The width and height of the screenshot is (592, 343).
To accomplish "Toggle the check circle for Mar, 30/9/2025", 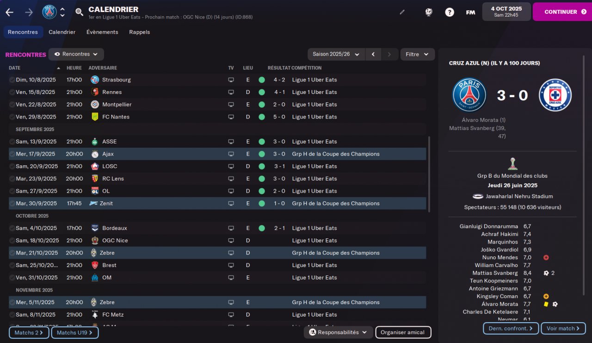I will coord(12,203).
